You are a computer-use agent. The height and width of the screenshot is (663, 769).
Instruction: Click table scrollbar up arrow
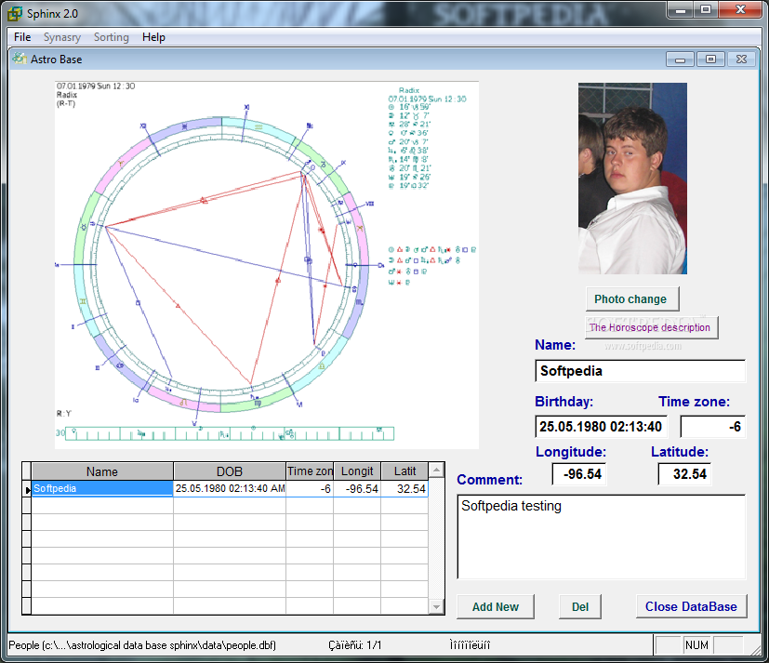436,471
